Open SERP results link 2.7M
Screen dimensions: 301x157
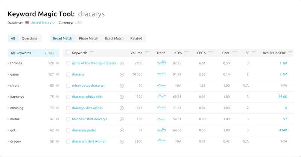tap(283, 74)
